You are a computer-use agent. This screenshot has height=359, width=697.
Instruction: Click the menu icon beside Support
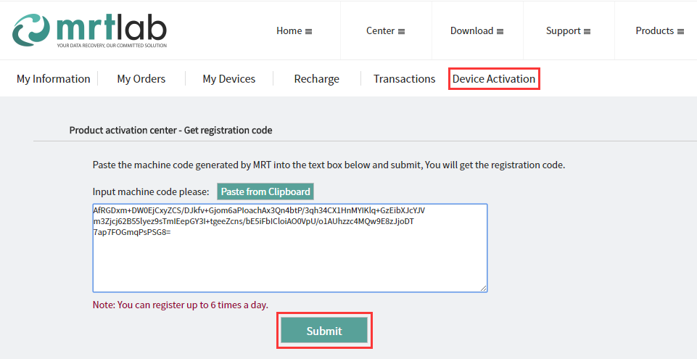tap(587, 31)
